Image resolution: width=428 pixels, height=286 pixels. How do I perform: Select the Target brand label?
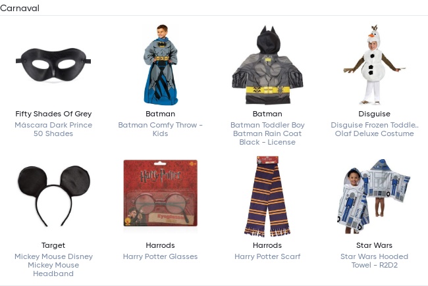pyautogui.click(x=53, y=246)
